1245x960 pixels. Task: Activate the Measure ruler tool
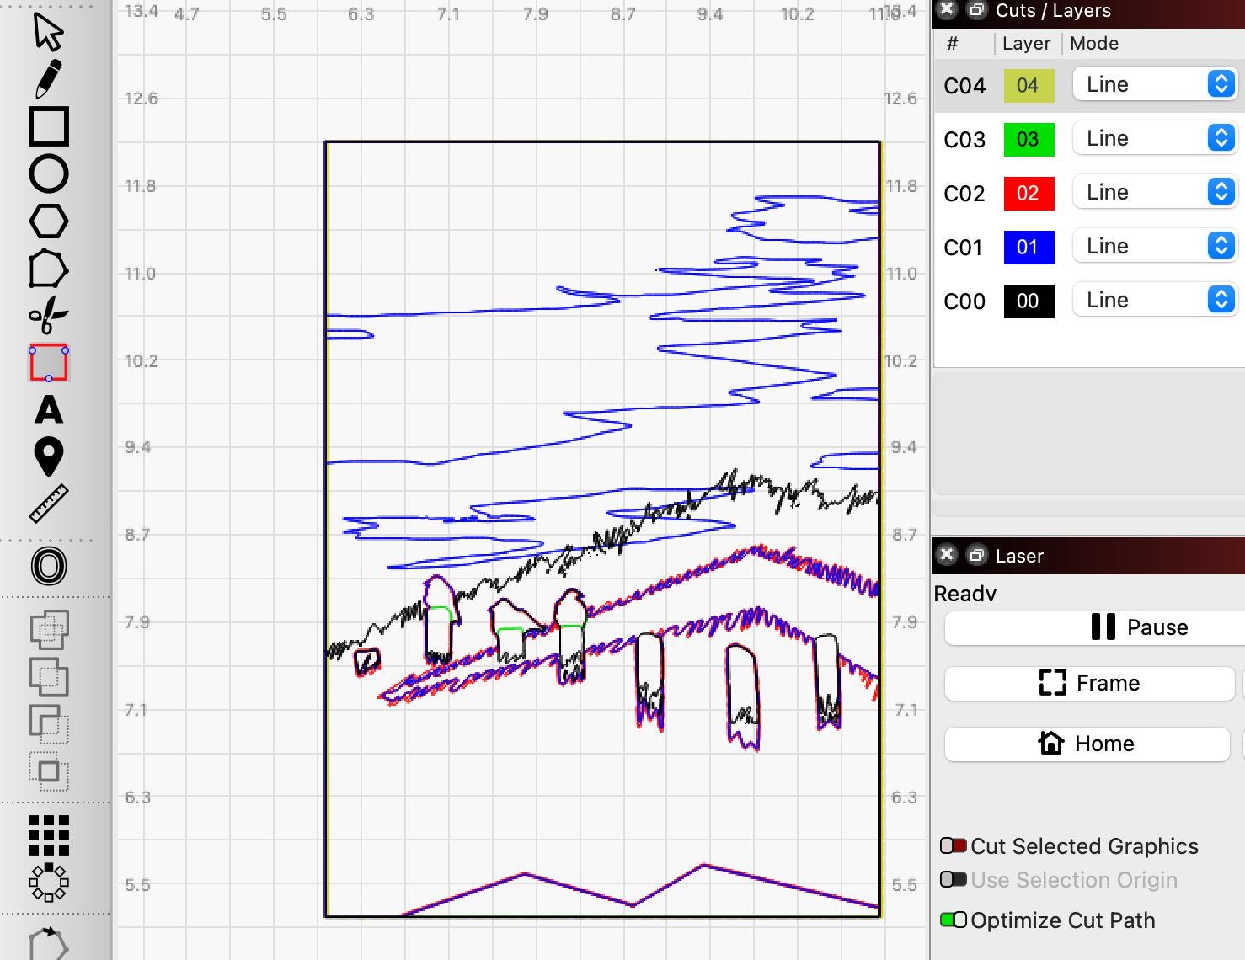coord(49,504)
